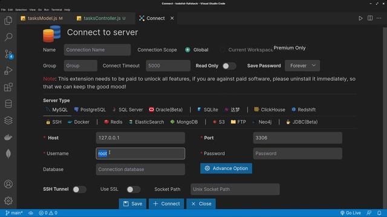Screen dimensions: 387x217
Task: Select the Current Workspace scope radio
Action: pyautogui.click(x=222, y=50)
